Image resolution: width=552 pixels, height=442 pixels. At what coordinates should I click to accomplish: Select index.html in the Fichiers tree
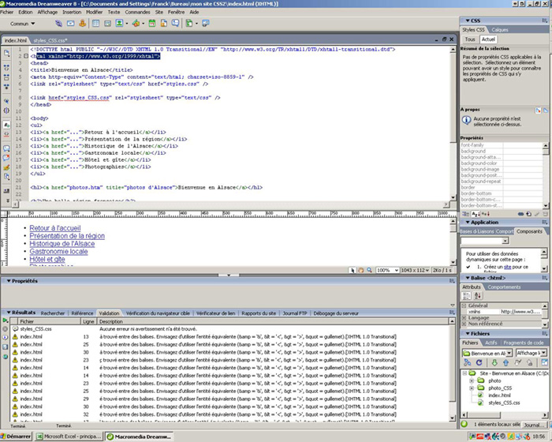[x=499, y=395]
